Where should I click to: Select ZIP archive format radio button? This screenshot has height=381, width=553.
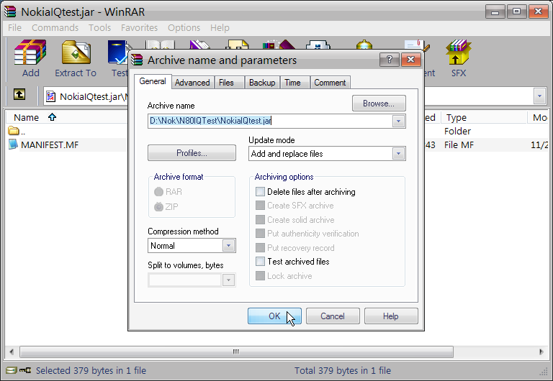158,207
